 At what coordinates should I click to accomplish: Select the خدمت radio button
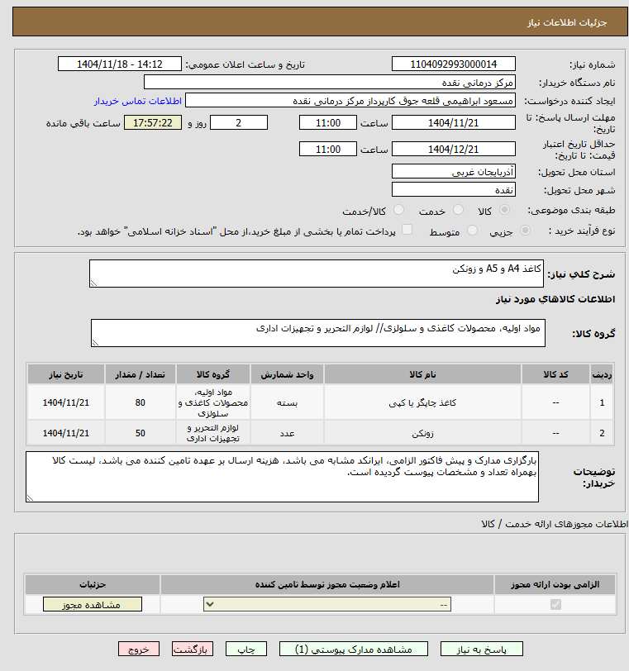point(458,210)
